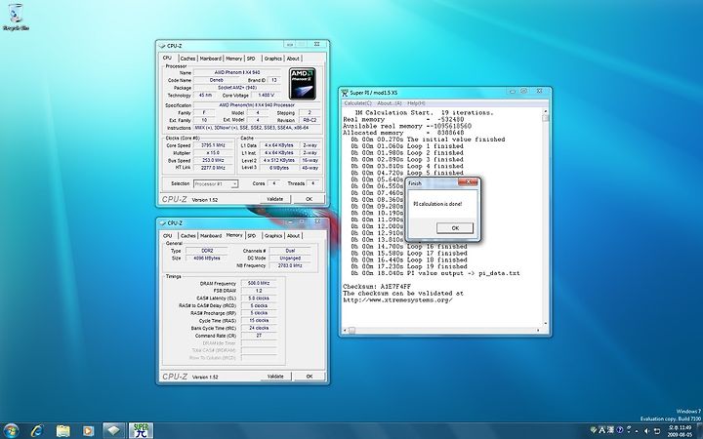Click Validate in CPU-Z CPU-tab window
This screenshot has height=439, width=703.
[x=274, y=199]
